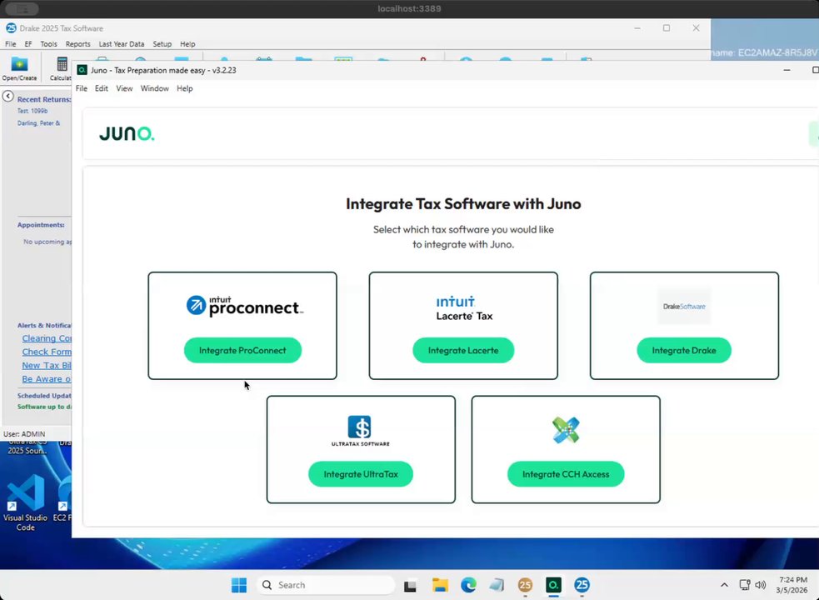Open the Check Form alert link in Drake
819x600 pixels.
point(47,352)
